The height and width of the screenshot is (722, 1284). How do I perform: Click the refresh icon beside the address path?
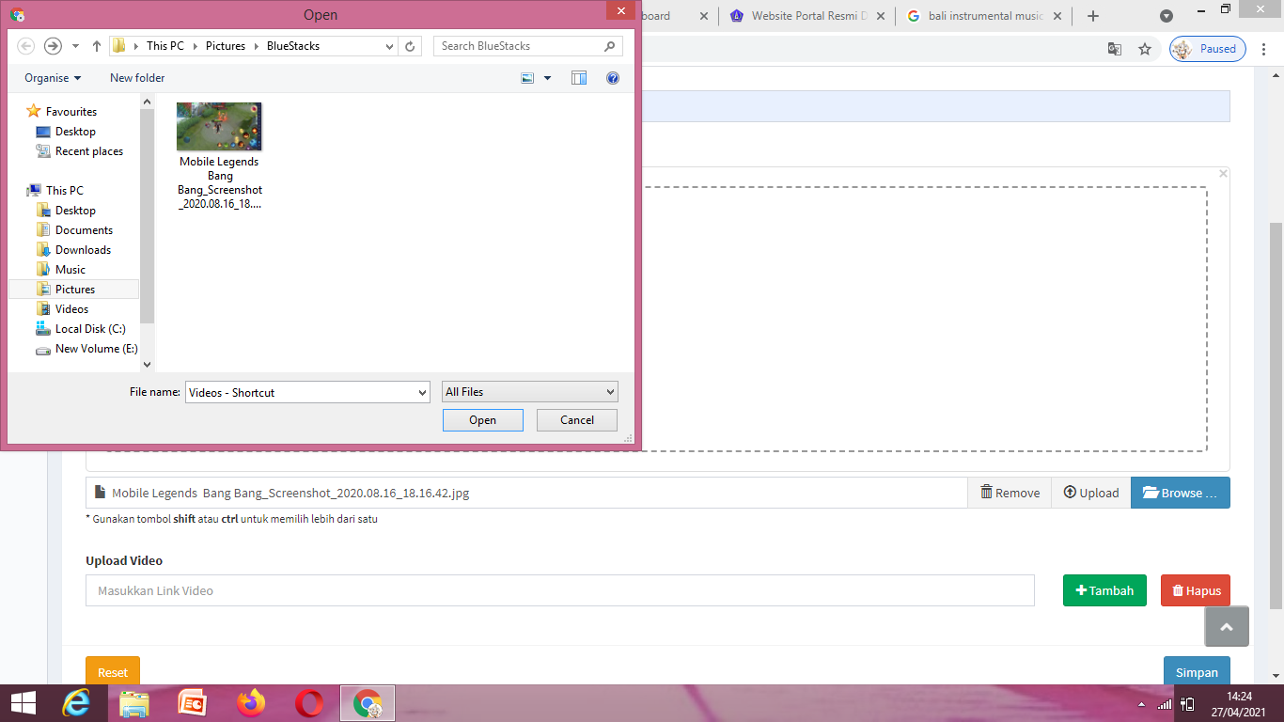410,46
